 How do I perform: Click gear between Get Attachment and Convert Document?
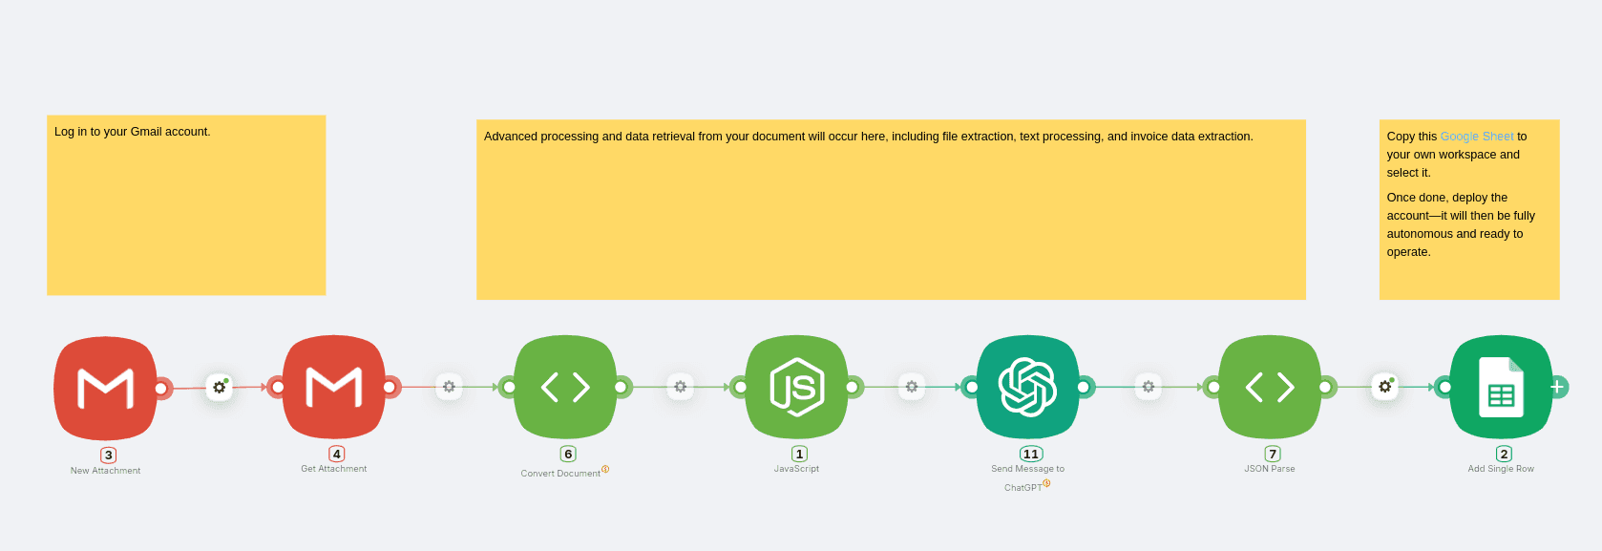pos(449,387)
